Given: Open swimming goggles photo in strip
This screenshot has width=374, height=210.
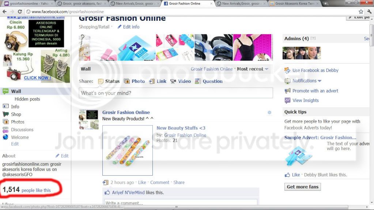Looking at the screenshot, I should 214,47.
